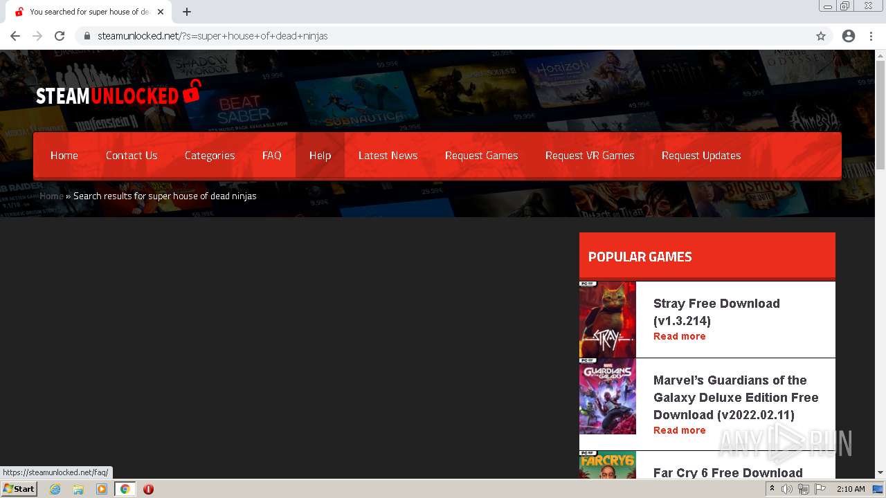
Task: Open the Request Updates menu item
Action: point(701,156)
